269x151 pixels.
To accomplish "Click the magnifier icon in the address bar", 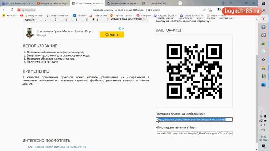I will (x=204, y=10).
